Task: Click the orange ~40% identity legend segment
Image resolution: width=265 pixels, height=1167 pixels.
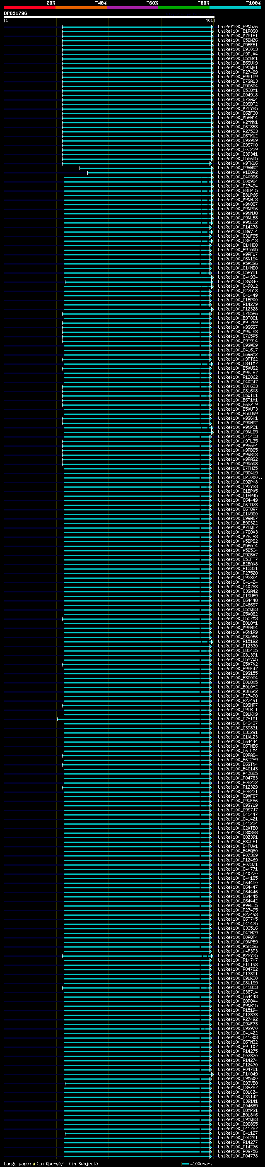Action: point(81,7)
